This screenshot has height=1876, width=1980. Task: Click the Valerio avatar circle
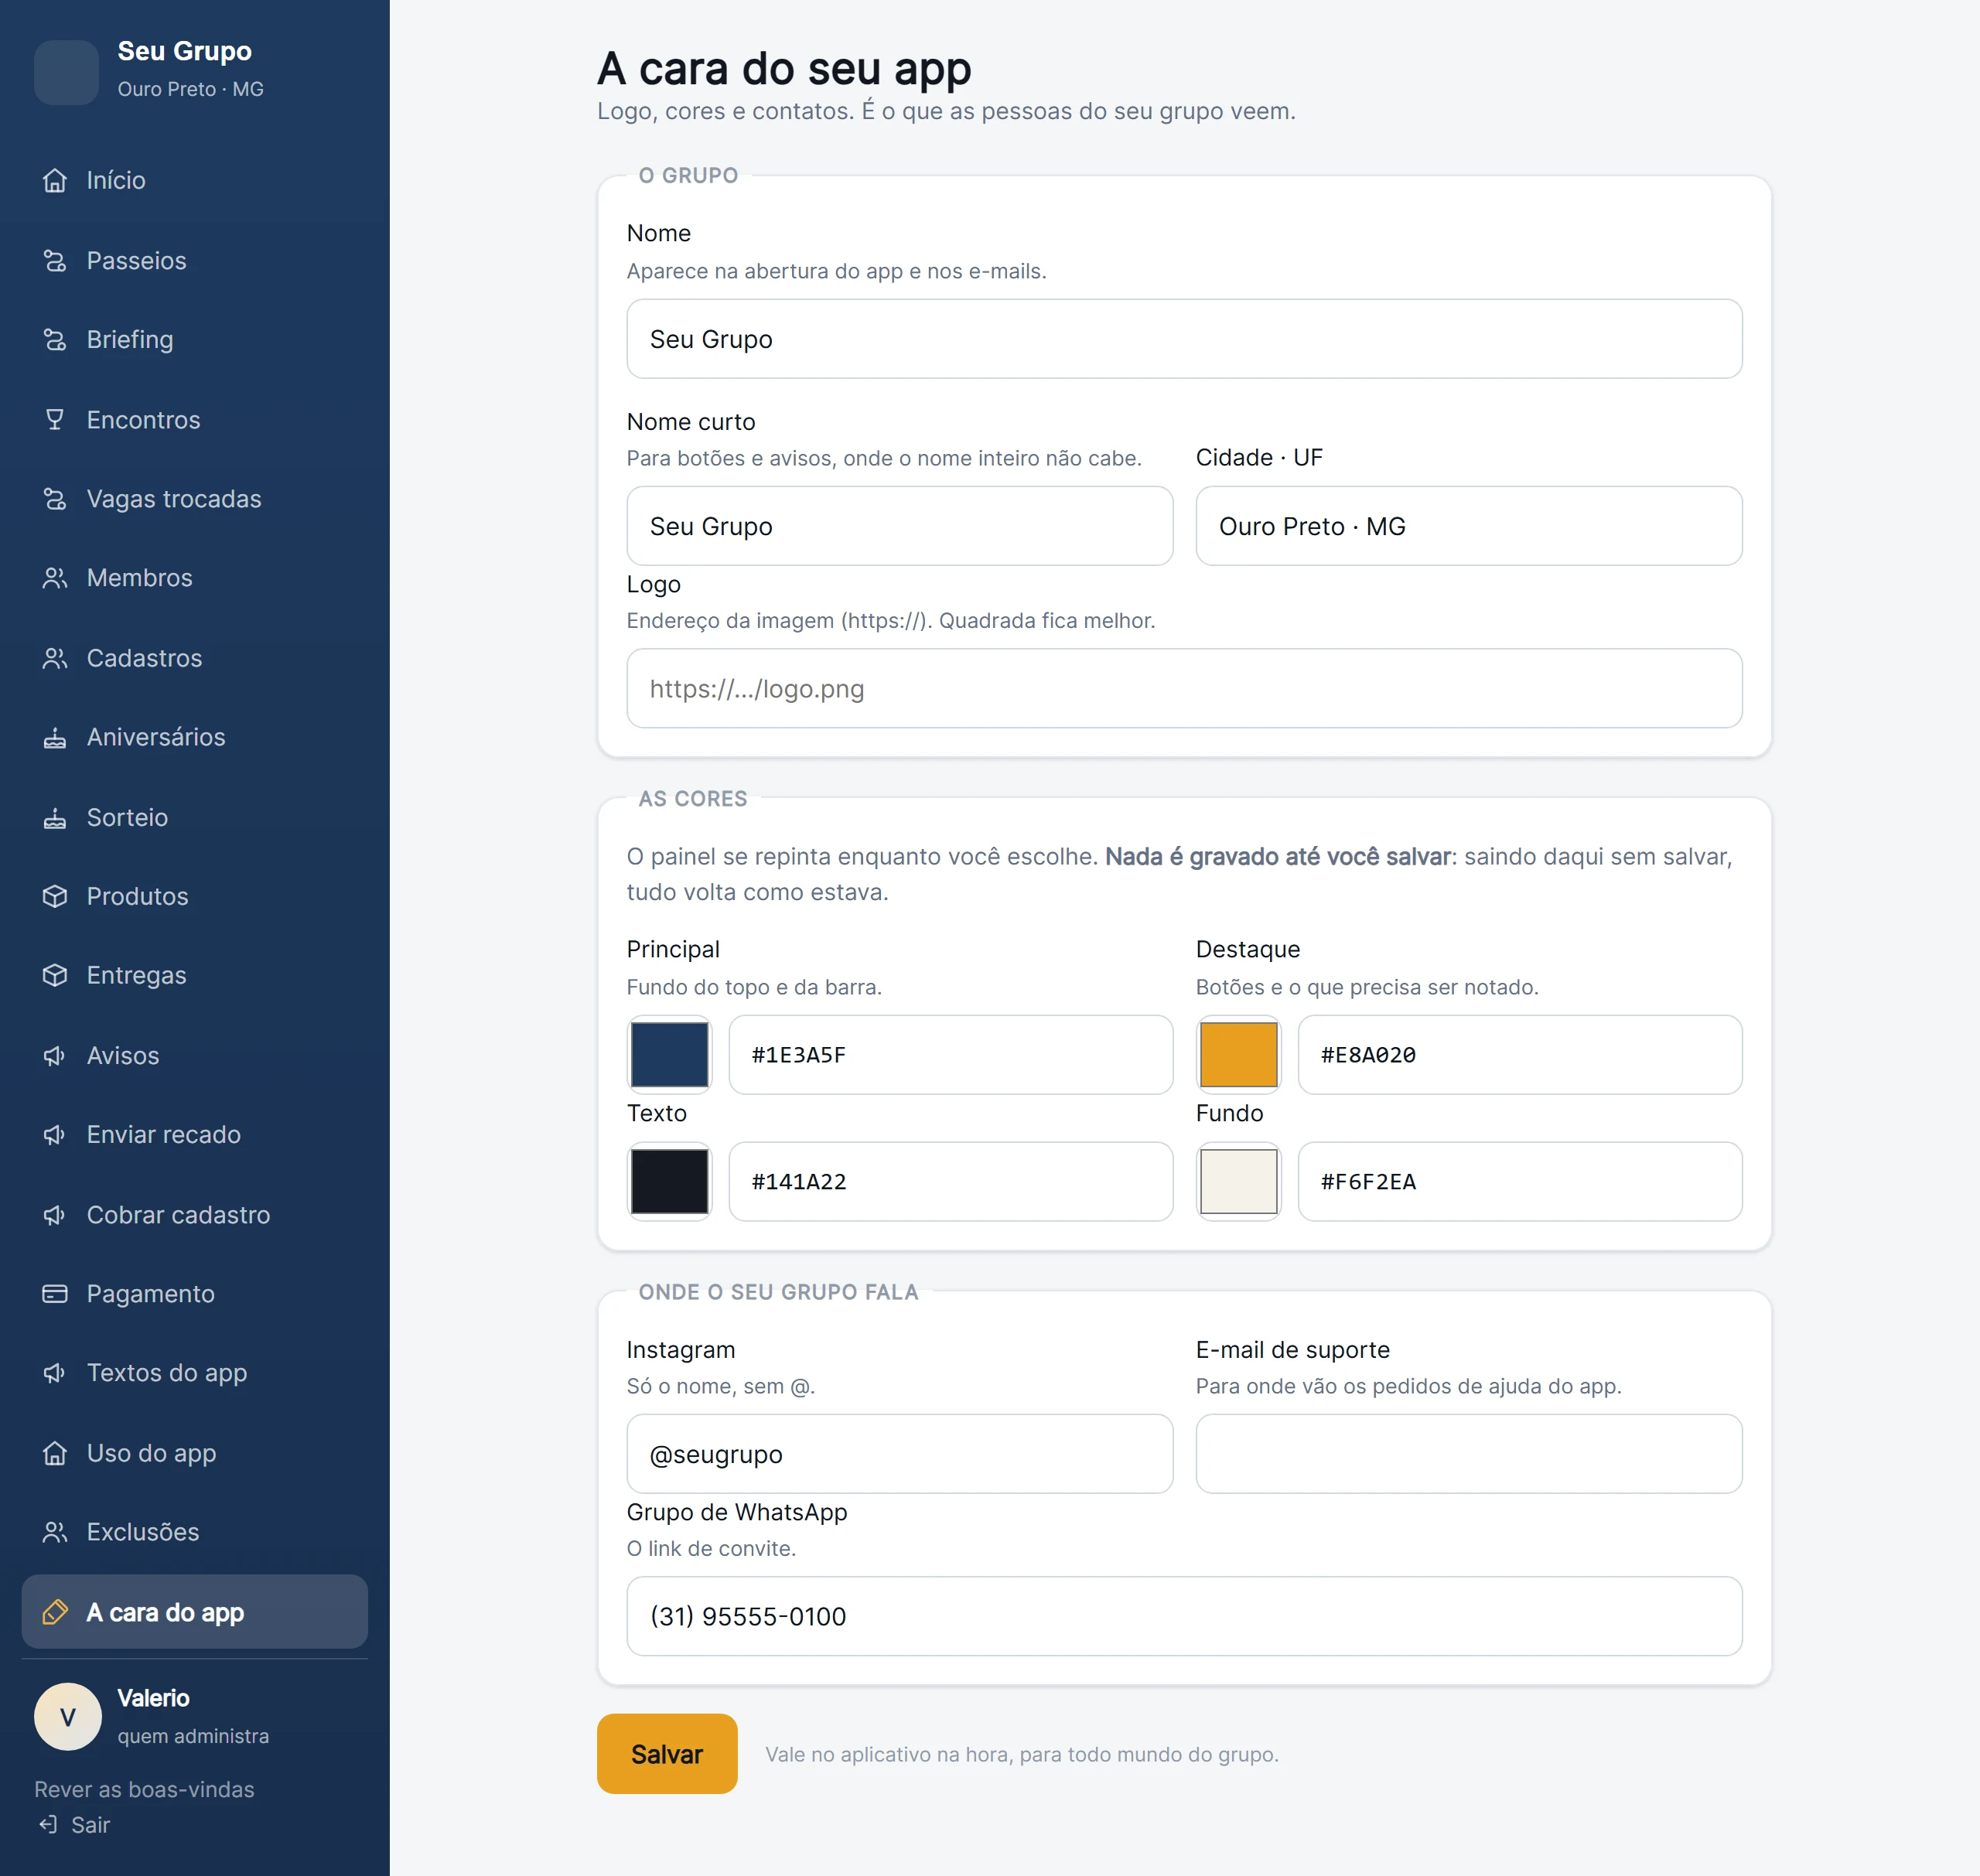[x=68, y=1717]
